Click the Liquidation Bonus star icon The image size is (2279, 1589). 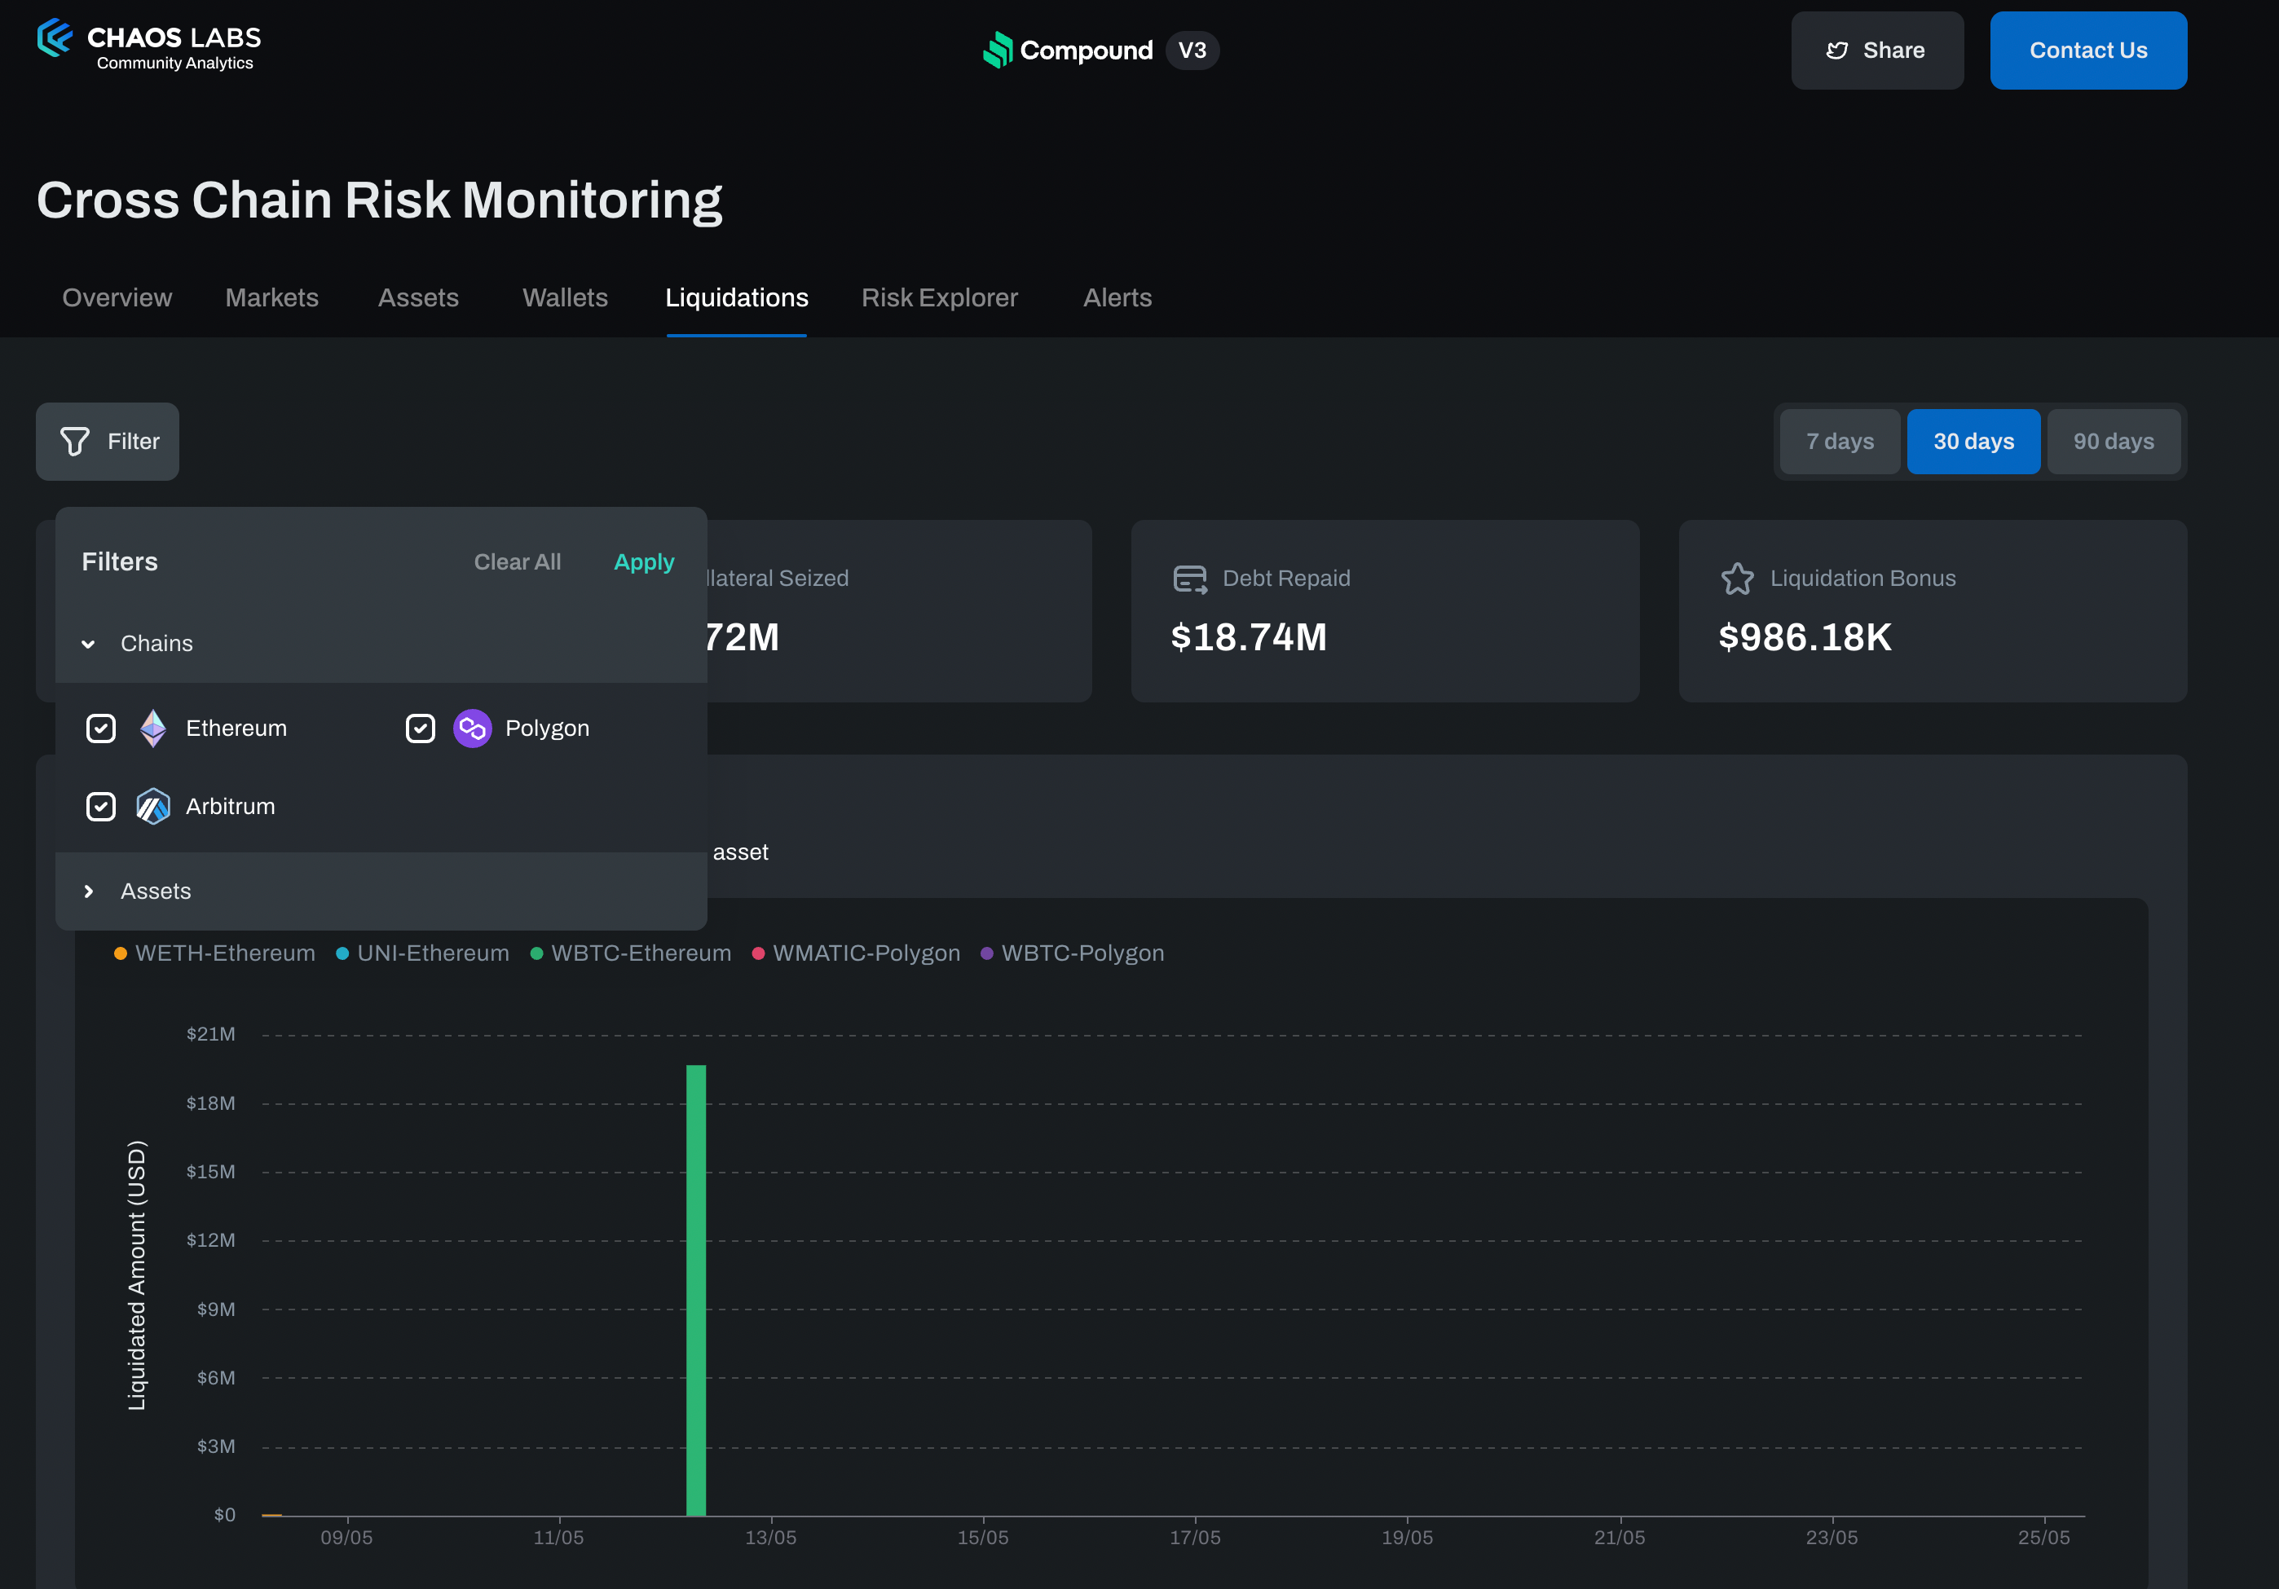(x=1736, y=579)
